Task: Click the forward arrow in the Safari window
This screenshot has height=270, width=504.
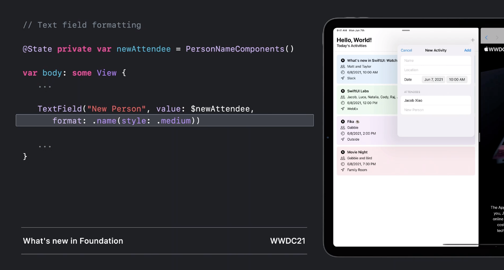Action: (497, 37)
